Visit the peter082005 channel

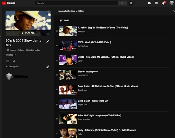coord(83,75)
